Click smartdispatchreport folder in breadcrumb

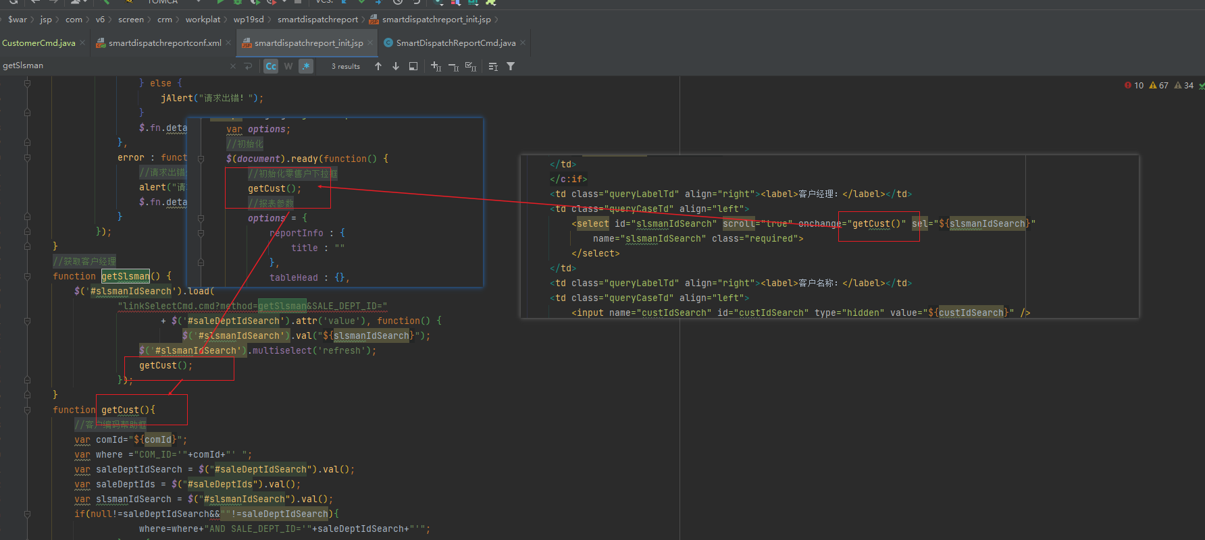[x=317, y=20]
